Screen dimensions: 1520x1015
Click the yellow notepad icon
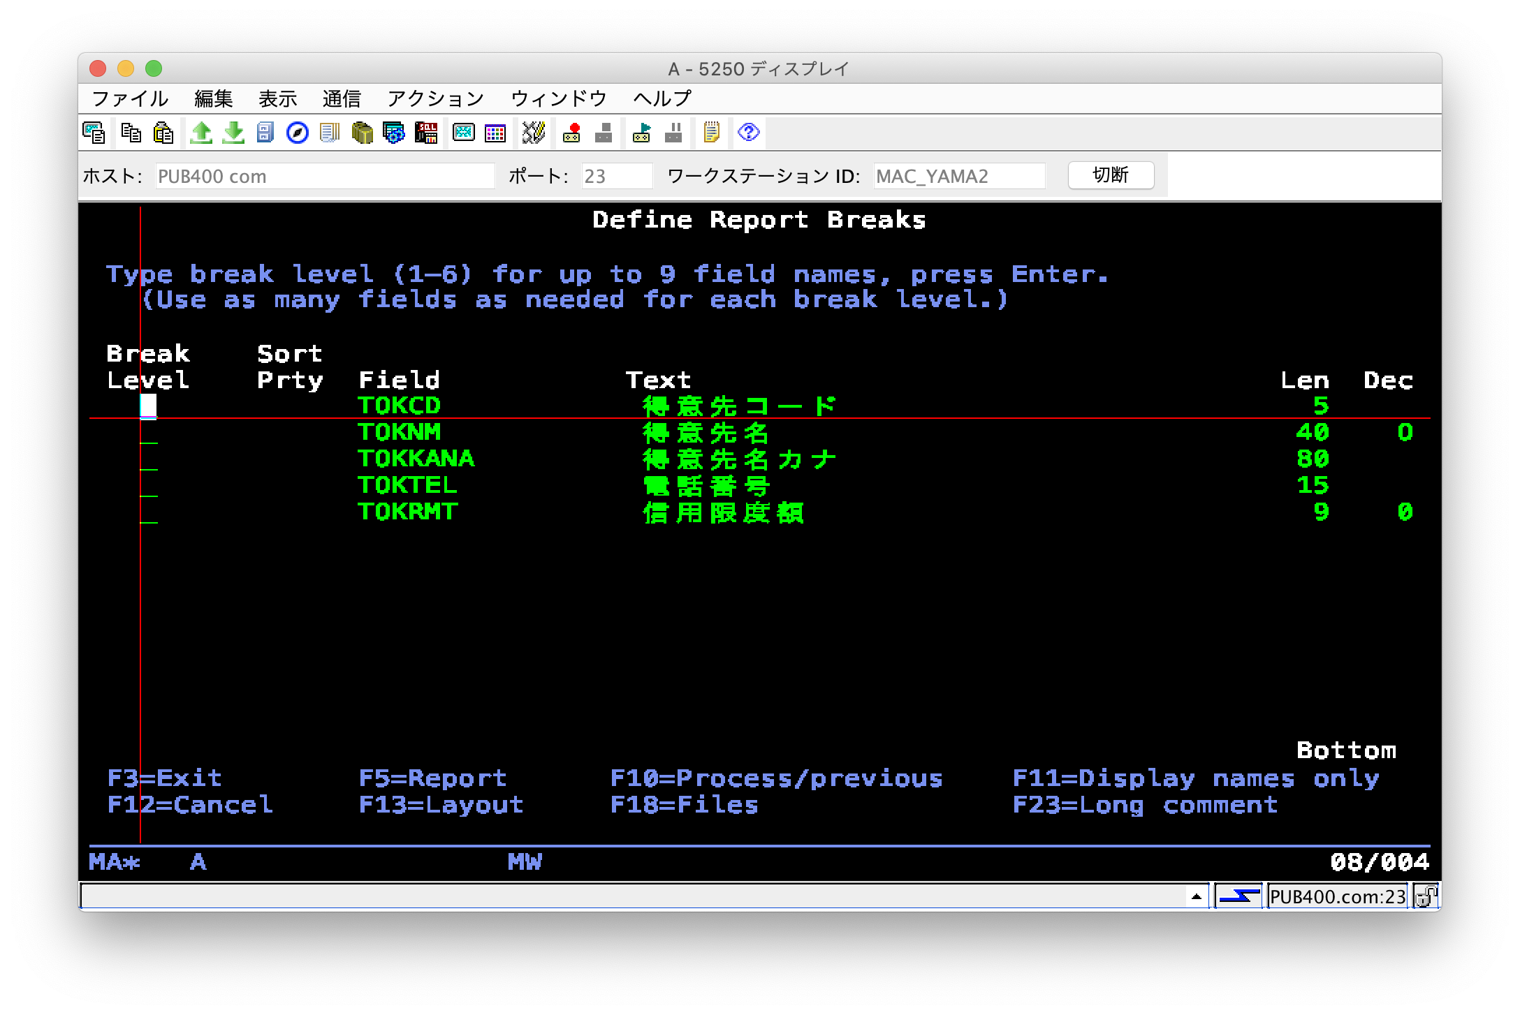[711, 133]
